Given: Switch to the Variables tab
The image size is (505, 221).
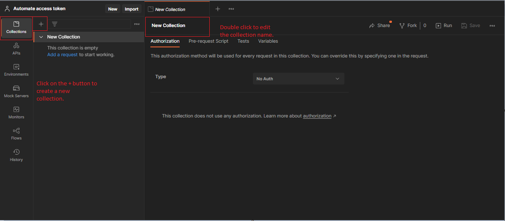Looking at the screenshot, I should [268, 41].
